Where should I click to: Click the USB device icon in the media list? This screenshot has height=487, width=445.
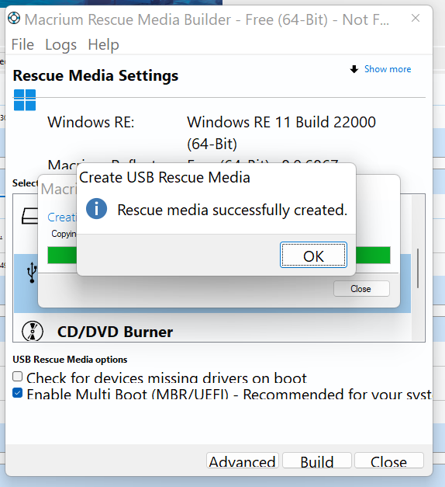coord(32,273)
